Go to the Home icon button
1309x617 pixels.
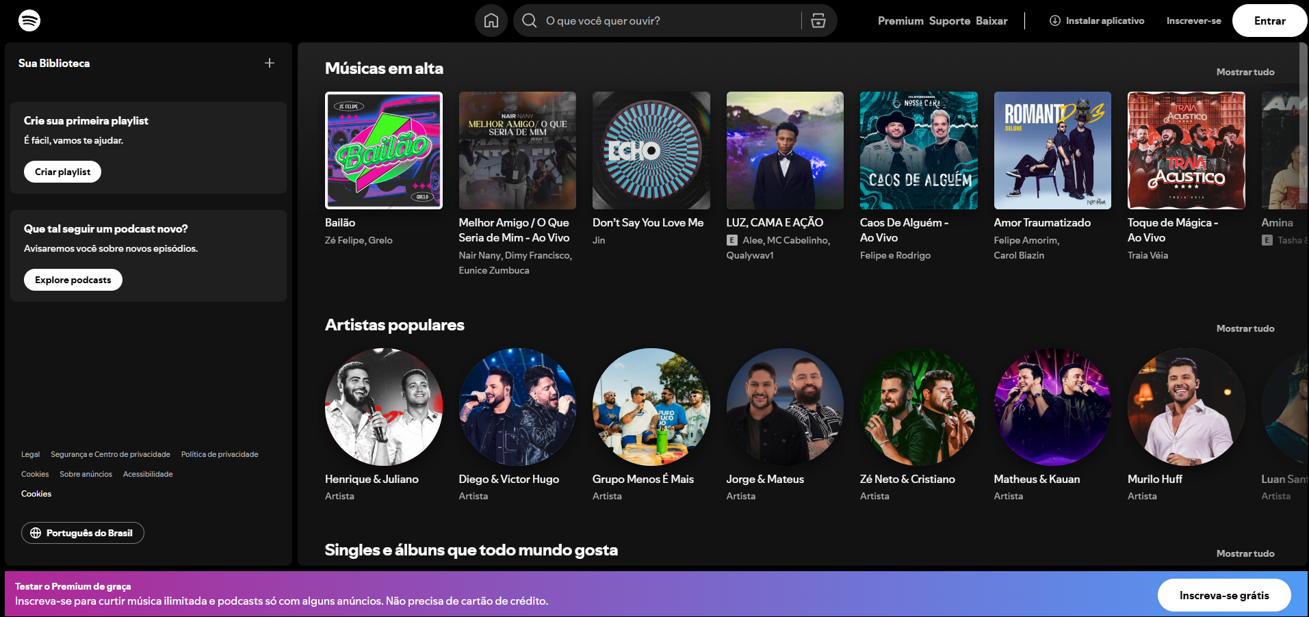491,21
